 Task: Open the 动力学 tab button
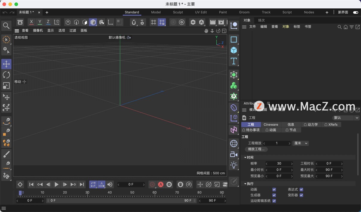(x=311, y=125)
